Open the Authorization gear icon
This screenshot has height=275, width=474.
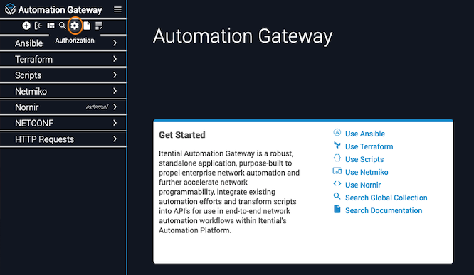[x=75, y=26]
